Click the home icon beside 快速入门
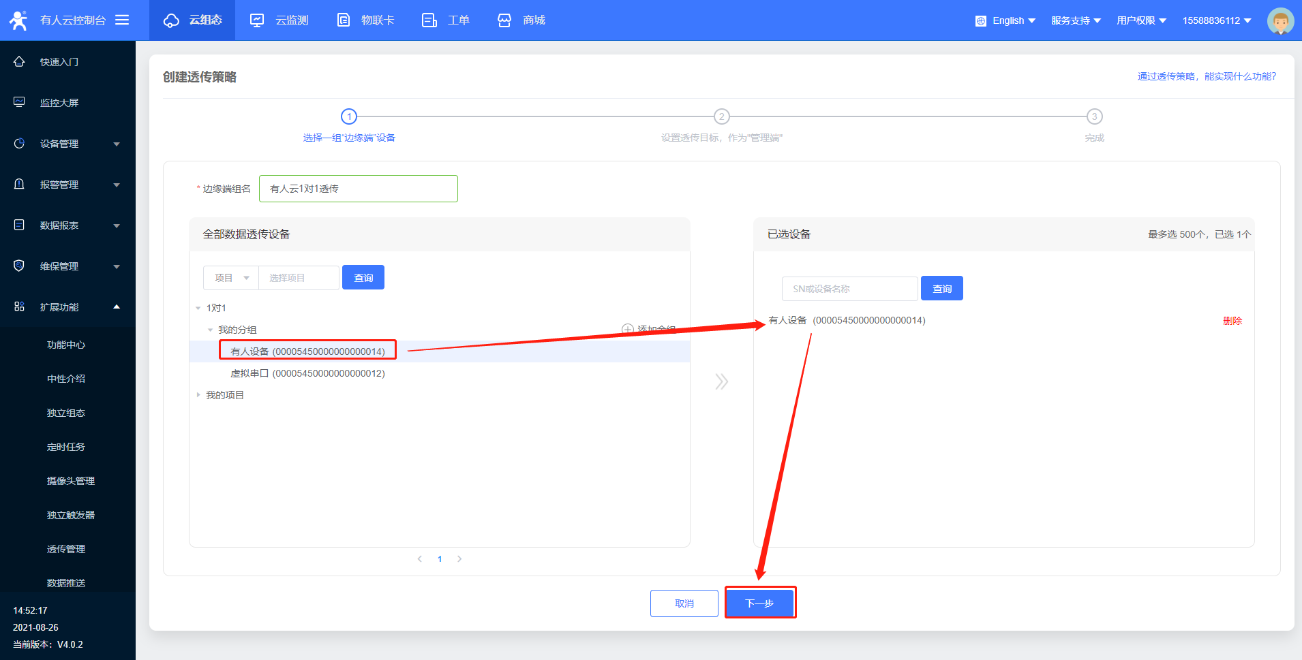The image size is (1302, 660). 19,62
